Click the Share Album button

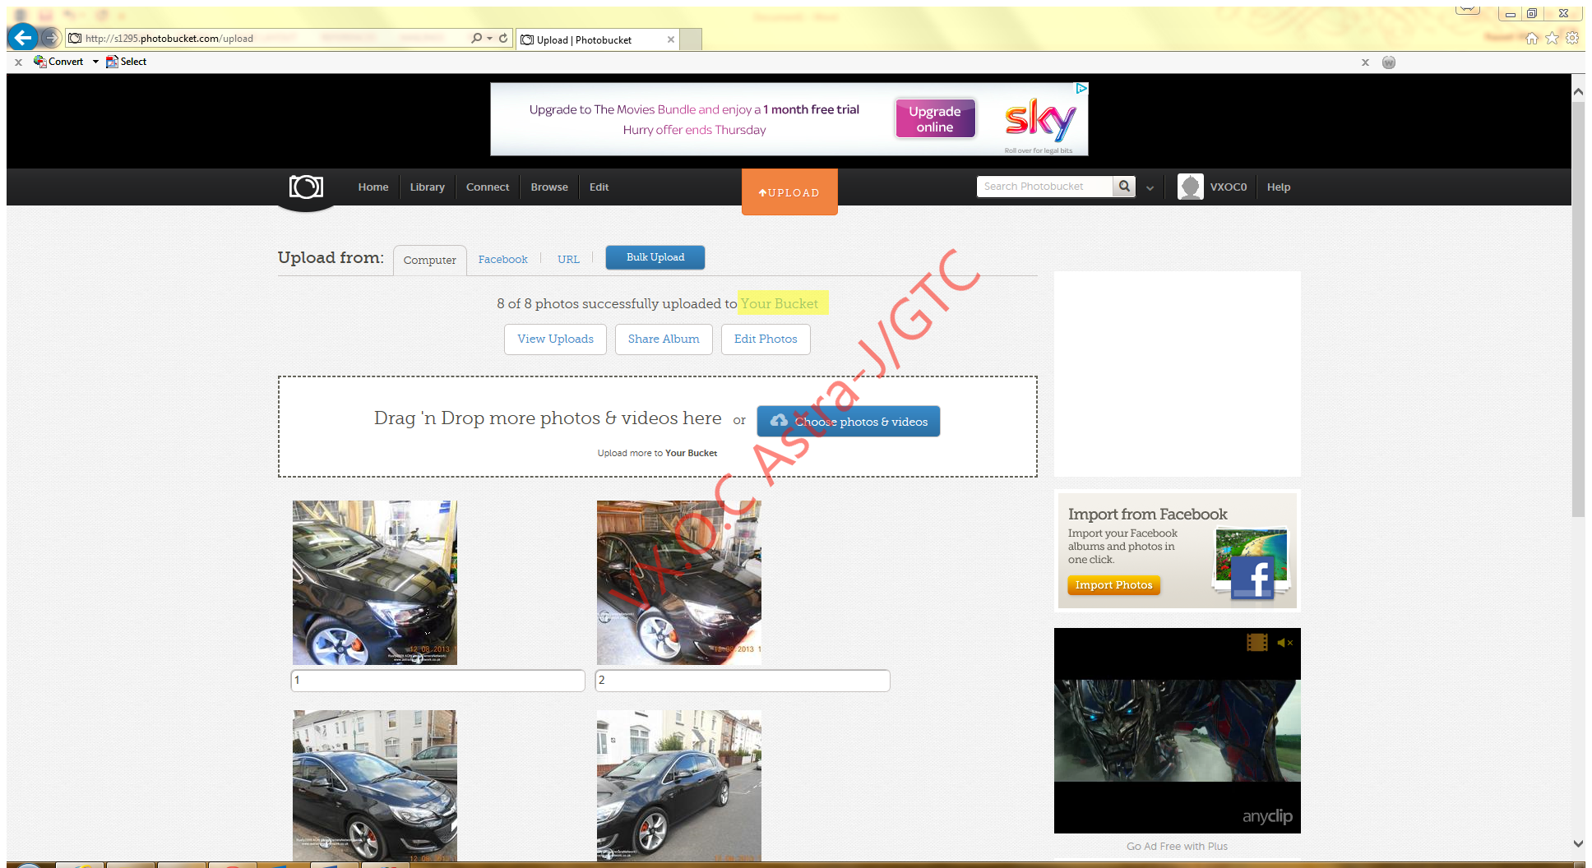pyautogui.click(x=663, y=339)
